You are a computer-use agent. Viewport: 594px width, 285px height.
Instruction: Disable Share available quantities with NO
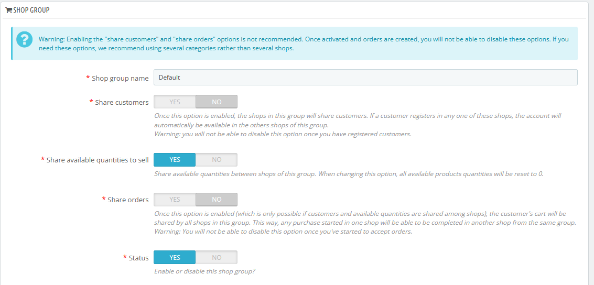tap(217, 160)
